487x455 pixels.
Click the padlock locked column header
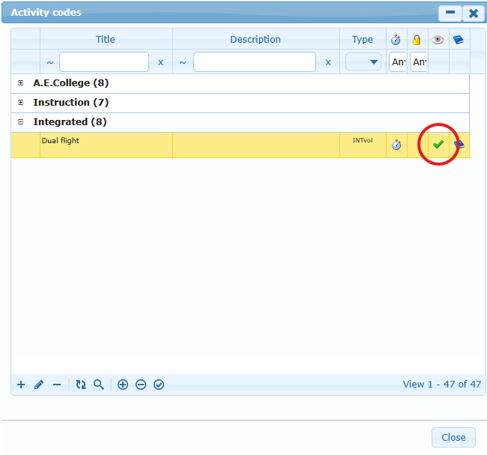[x=417, y=40]
